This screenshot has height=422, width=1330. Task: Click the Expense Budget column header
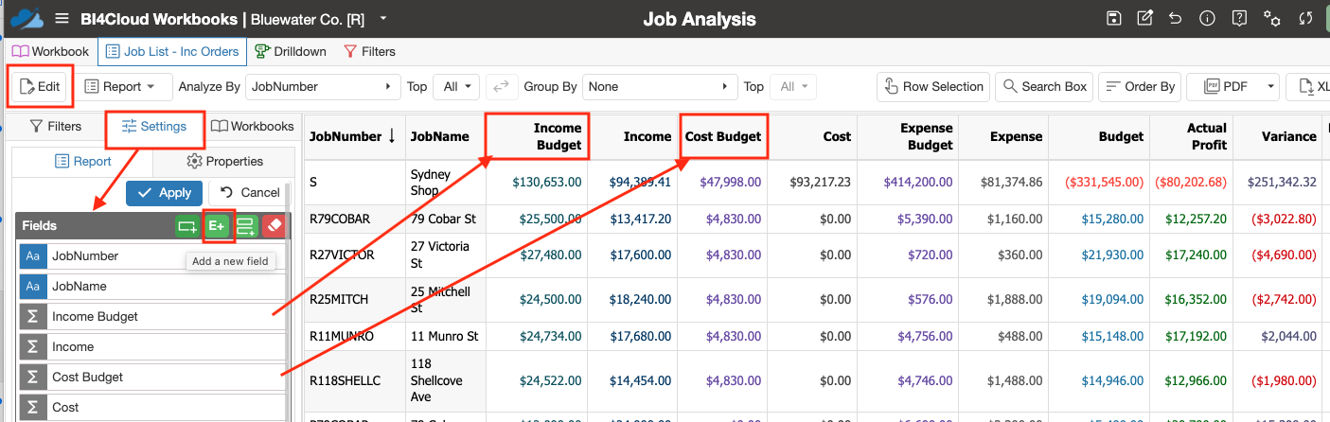click(910, 136)
